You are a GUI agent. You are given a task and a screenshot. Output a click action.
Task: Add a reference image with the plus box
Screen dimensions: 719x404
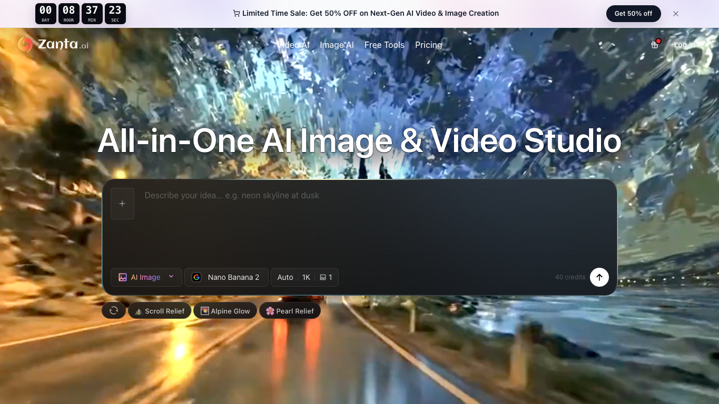[x=122, y=204]
